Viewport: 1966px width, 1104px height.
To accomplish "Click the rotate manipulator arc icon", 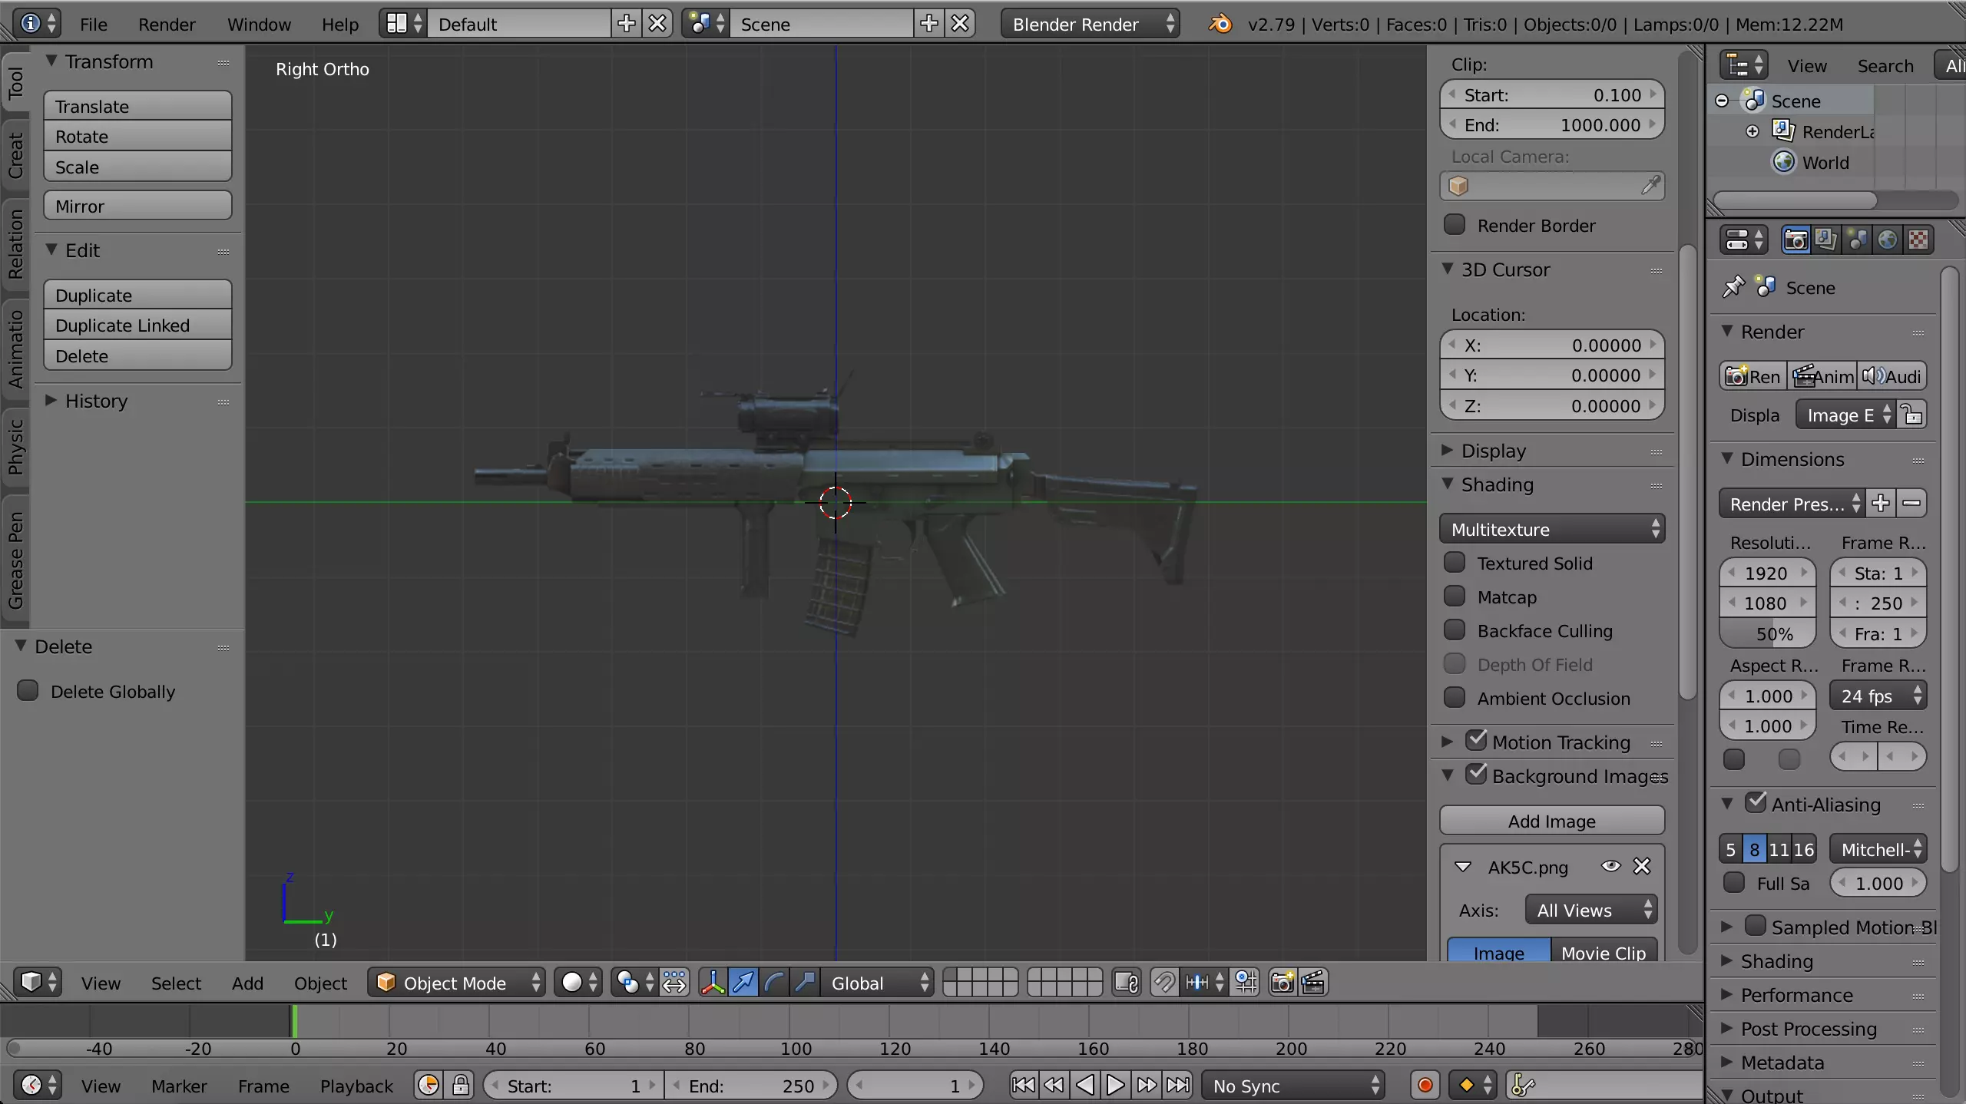I will (774, 983).
